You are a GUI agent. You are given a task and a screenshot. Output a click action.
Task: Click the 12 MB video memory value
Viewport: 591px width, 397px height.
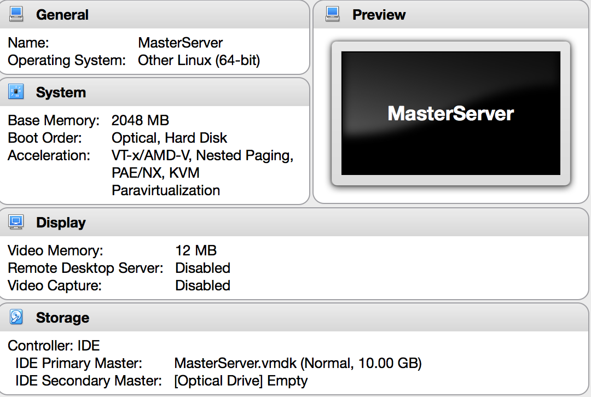coord(196,250)
